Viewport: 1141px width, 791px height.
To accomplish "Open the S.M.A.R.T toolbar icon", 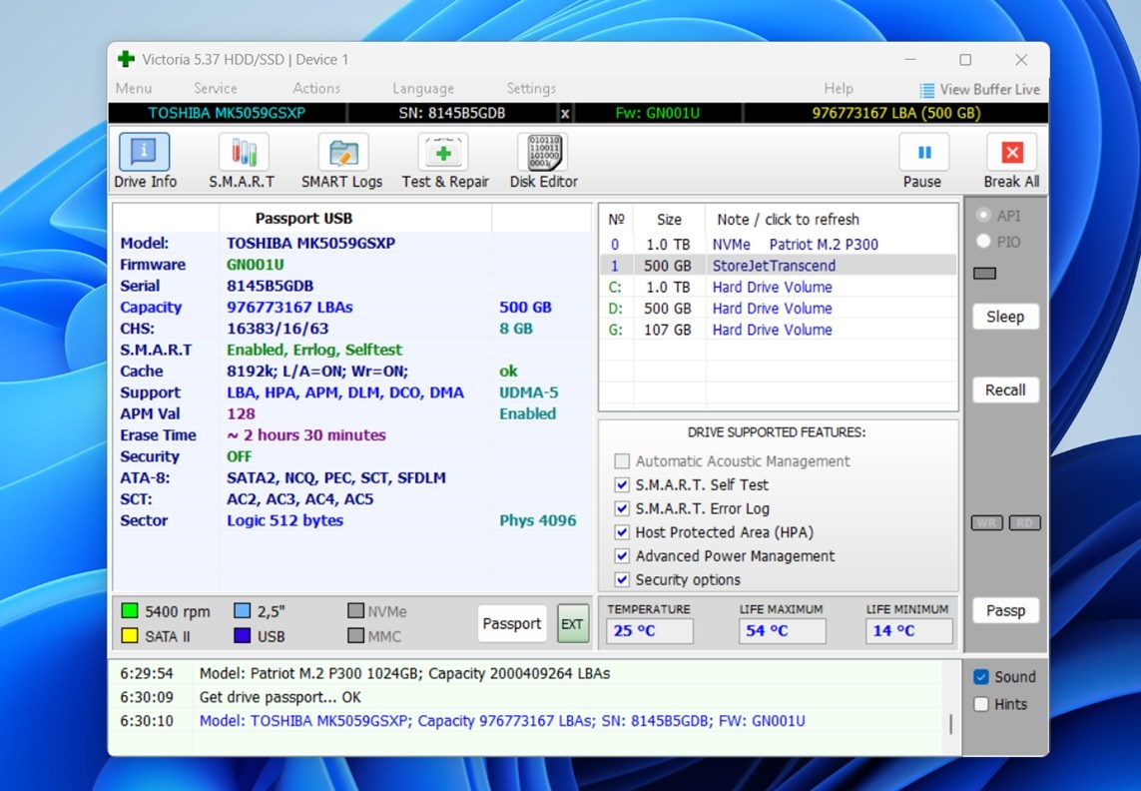I will click(x=244, y=162).
